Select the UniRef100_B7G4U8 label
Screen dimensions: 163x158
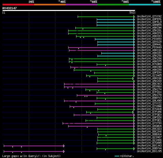click(149, 109)
